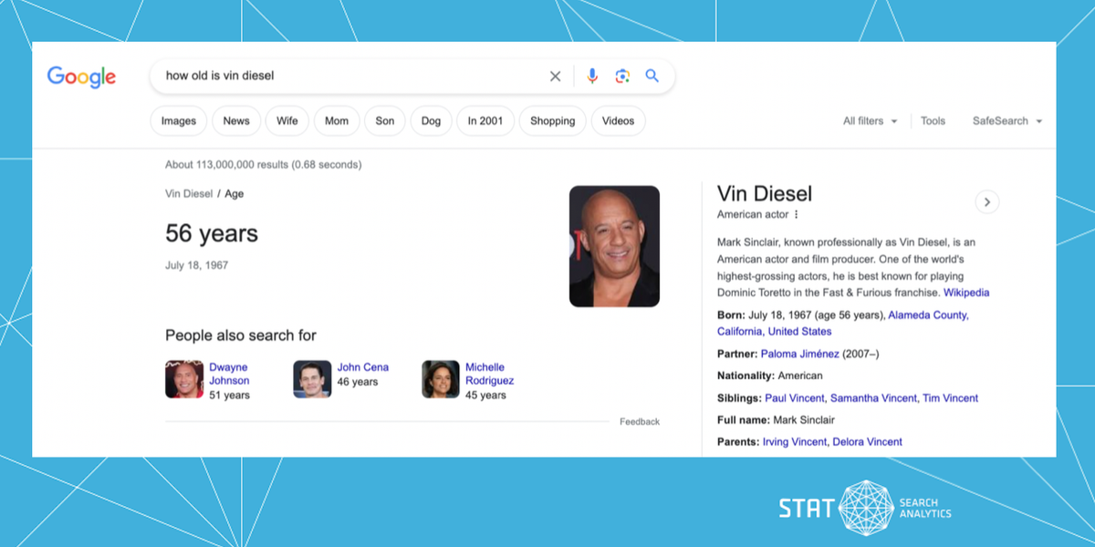Expand the knowledge panel with the chevron arrow
1095x547 pixels.
point(986,201)
